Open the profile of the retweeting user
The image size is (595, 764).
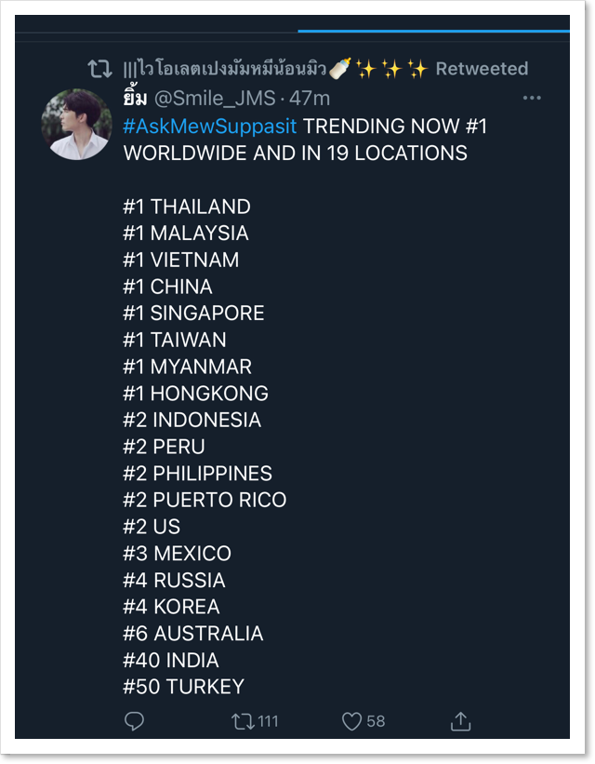click(x=223, y=69)
